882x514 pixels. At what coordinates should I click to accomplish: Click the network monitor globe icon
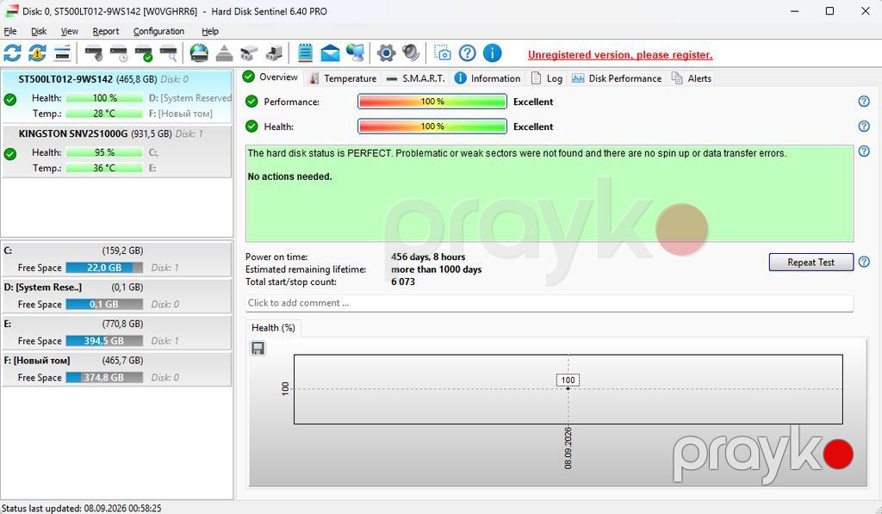click(x=355, y=53)
